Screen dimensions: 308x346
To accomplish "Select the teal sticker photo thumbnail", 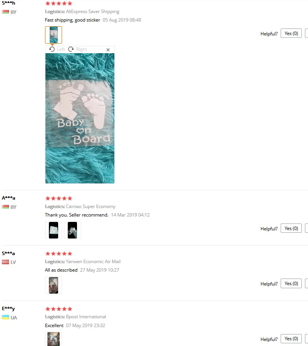I will coord(54,35).
